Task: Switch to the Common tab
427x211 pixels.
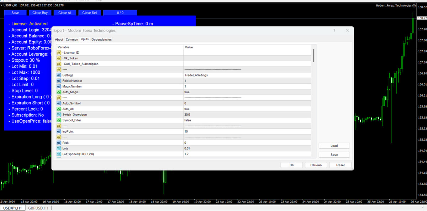Action: coord(72,39)
